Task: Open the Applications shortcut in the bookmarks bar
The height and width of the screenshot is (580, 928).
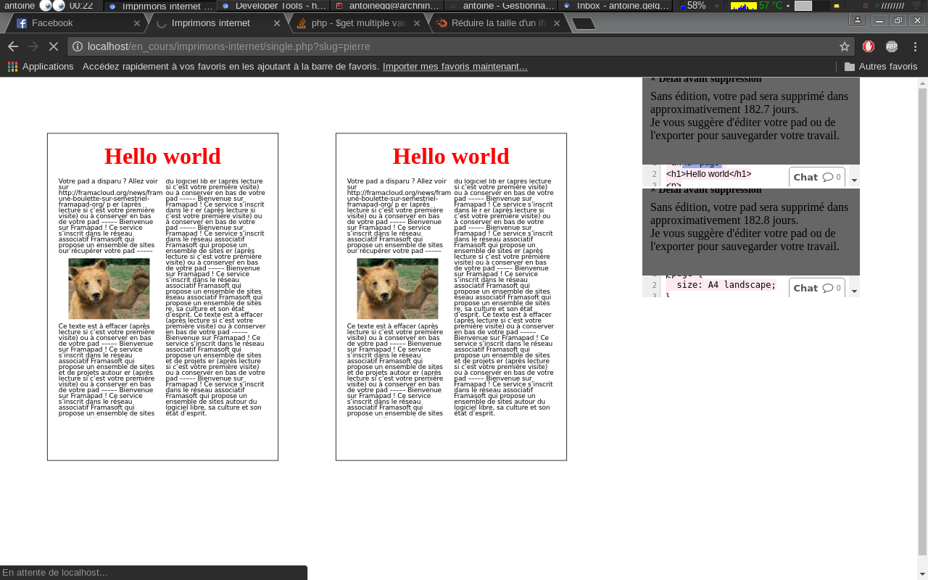Action: tap(41, 67)
